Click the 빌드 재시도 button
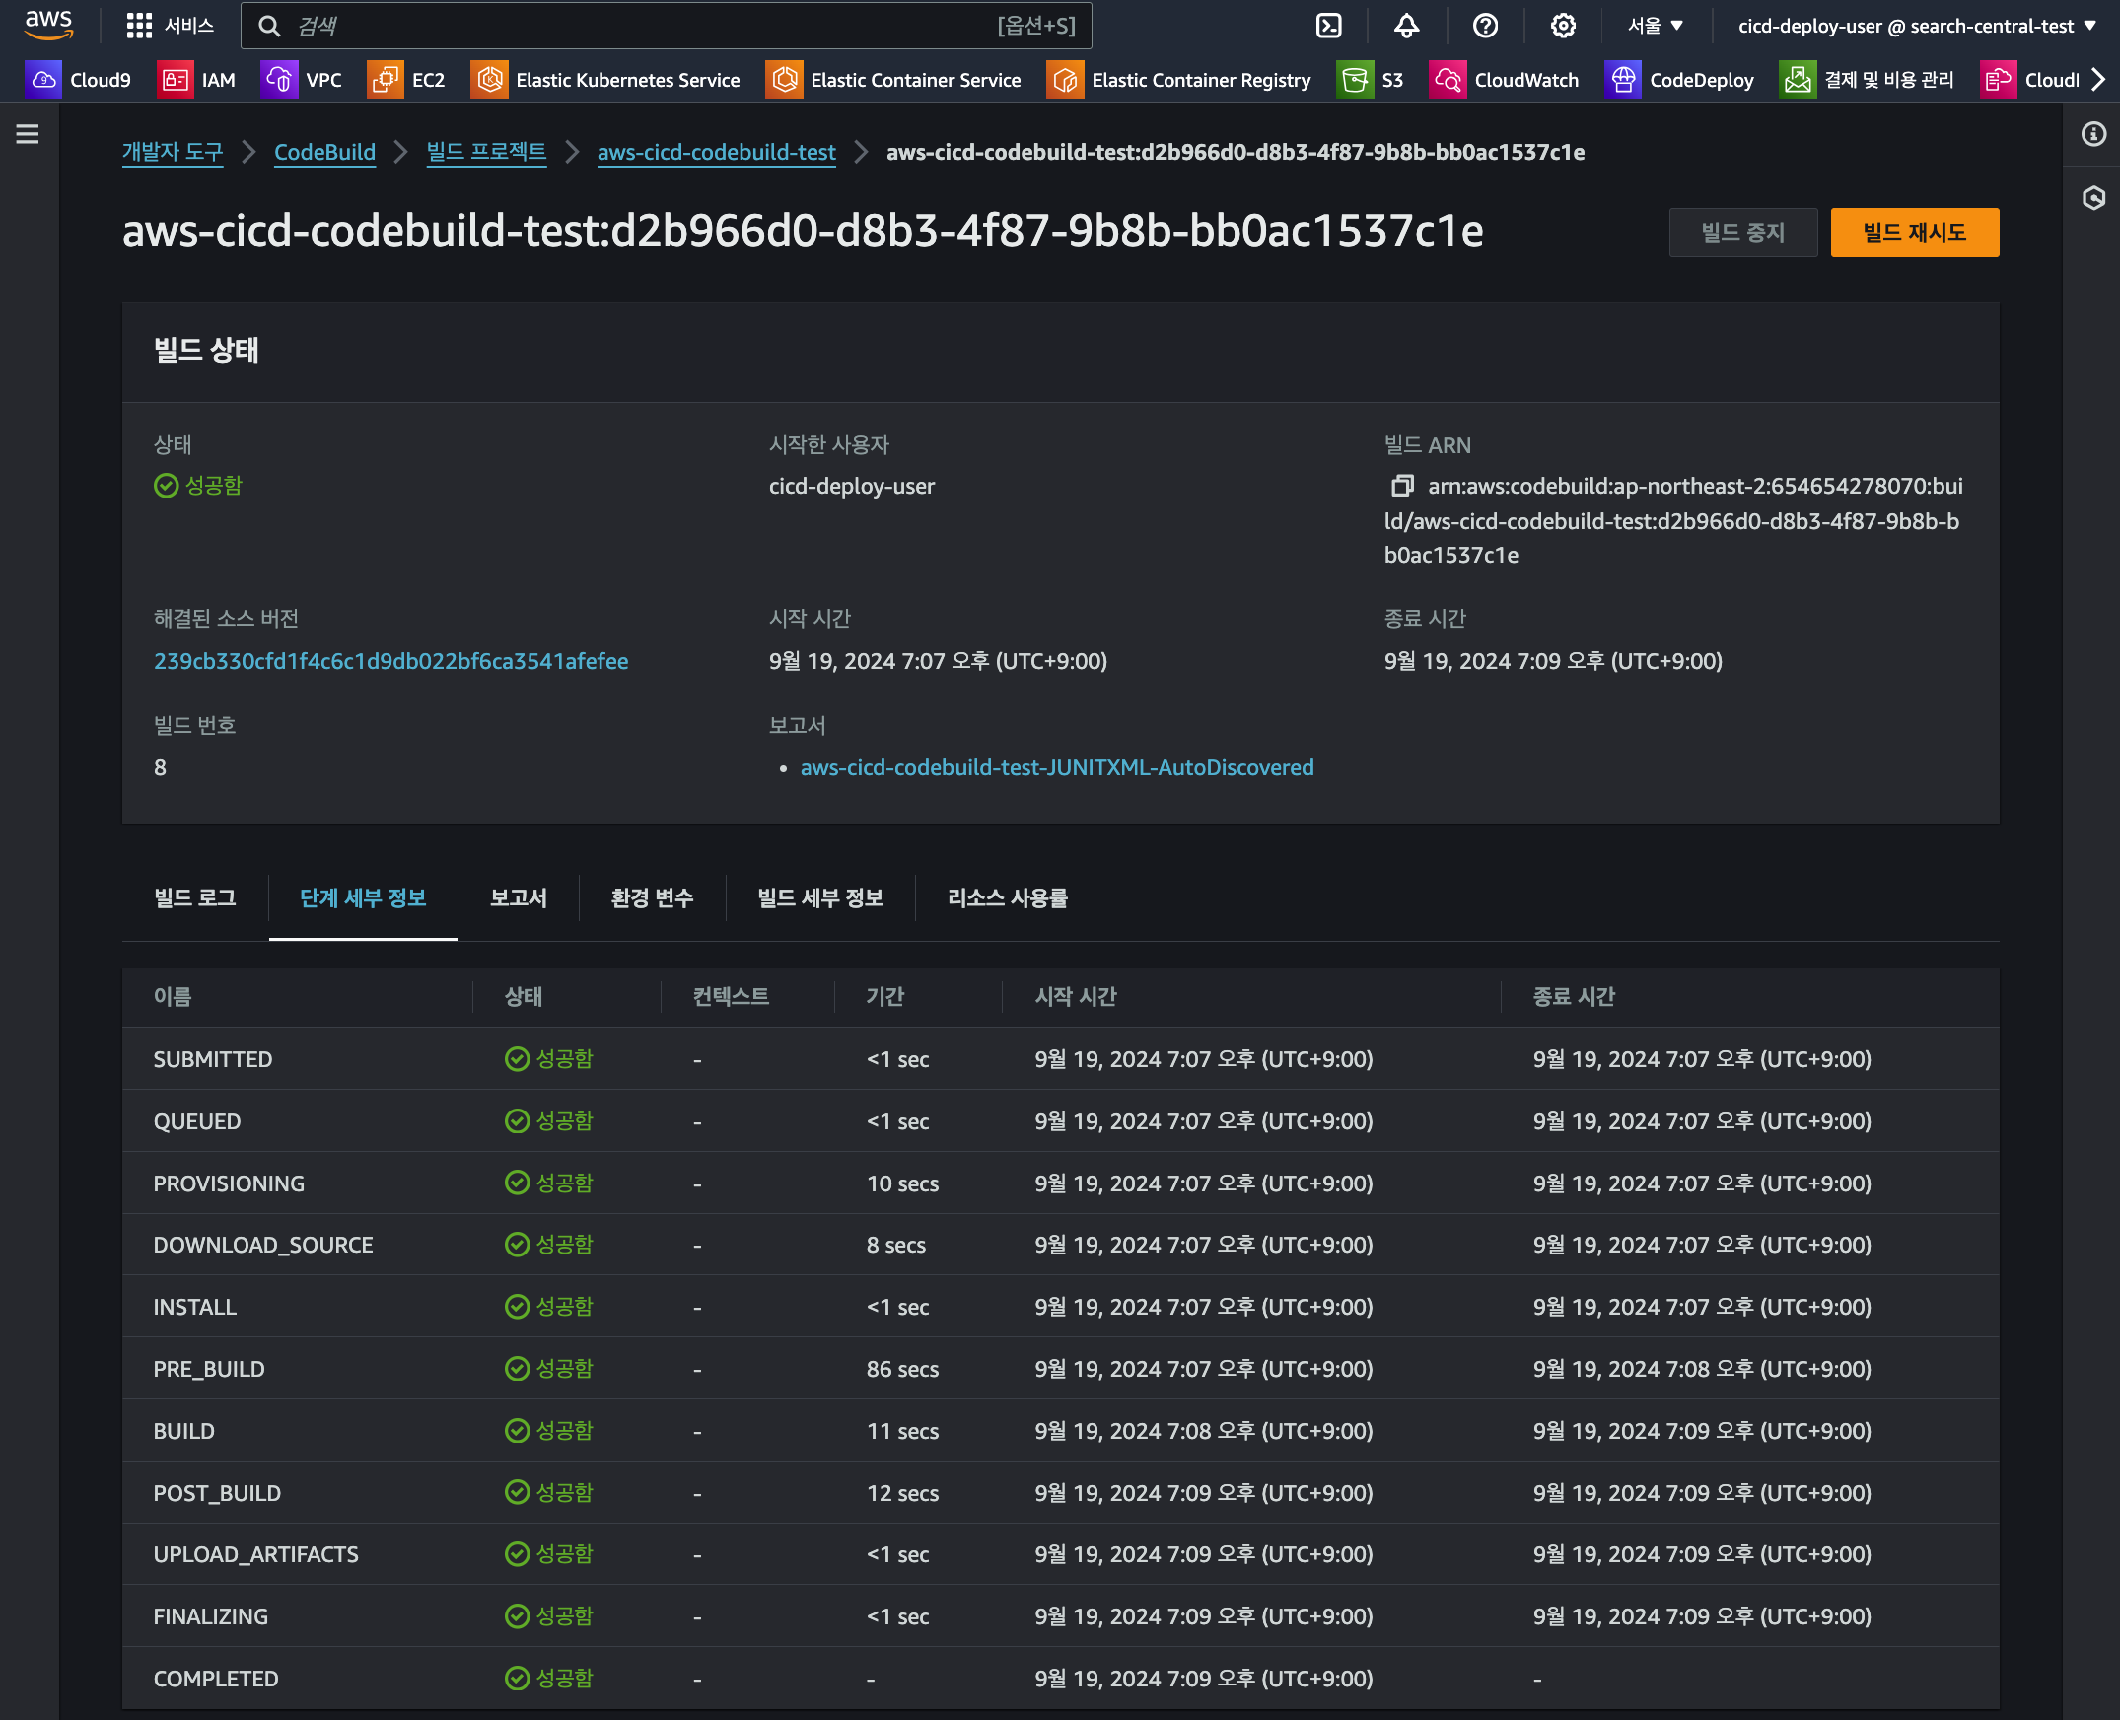 pos(1914,233)
